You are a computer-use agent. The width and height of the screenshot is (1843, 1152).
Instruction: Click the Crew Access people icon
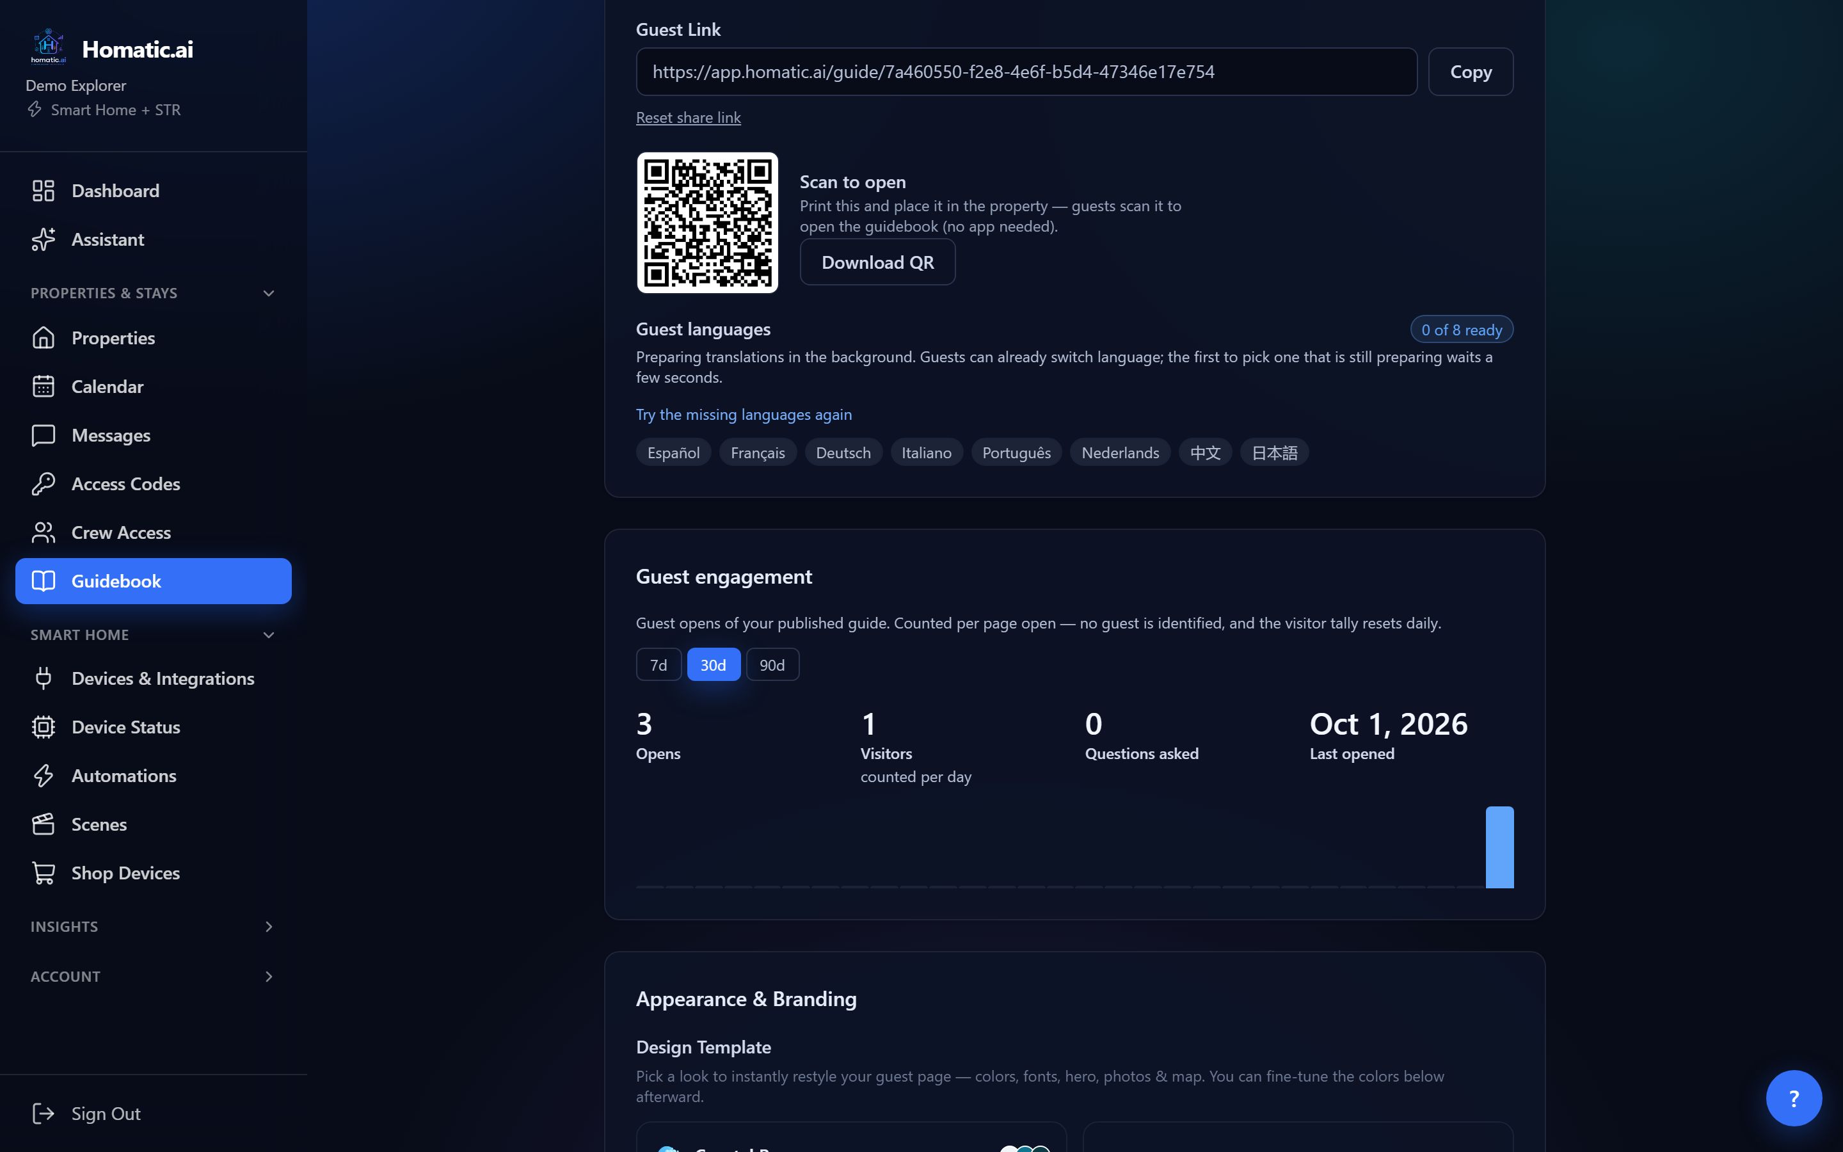44,532
